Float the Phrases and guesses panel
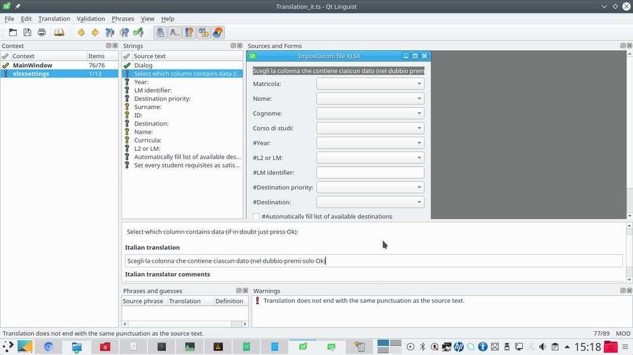Viewport: 633px width, 355px height. point(238,291)
